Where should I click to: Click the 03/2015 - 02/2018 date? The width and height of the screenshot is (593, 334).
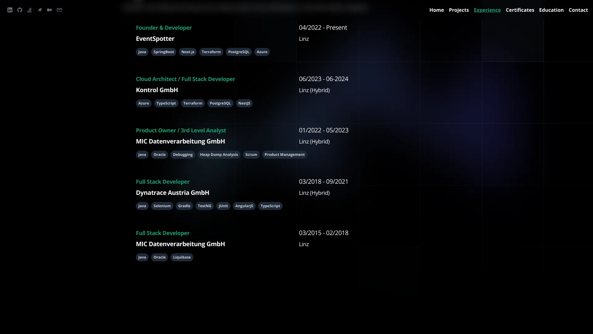coord(323,233)
